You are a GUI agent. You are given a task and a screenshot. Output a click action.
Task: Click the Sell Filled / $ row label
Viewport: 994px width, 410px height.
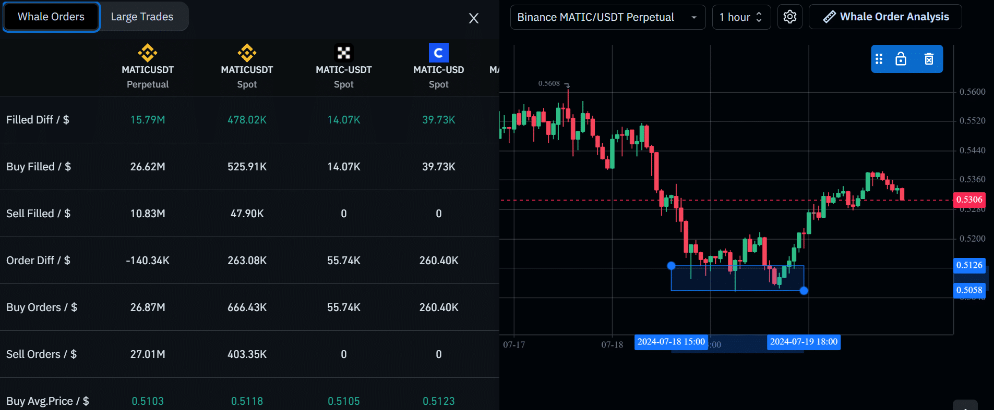(x=38, y=214)
